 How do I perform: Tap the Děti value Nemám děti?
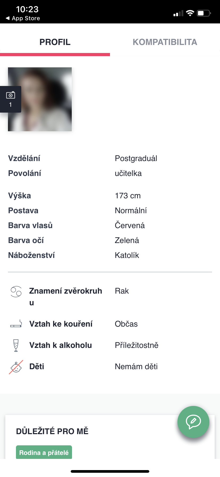136,367
